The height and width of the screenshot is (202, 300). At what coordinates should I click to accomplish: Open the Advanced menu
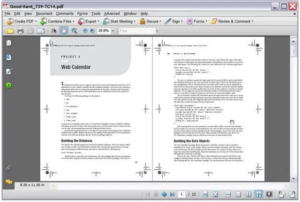112,14
